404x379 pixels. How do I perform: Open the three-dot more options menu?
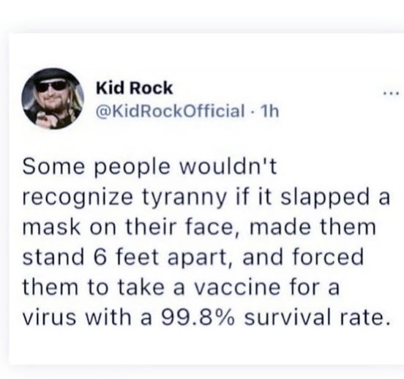pos(392,93)
